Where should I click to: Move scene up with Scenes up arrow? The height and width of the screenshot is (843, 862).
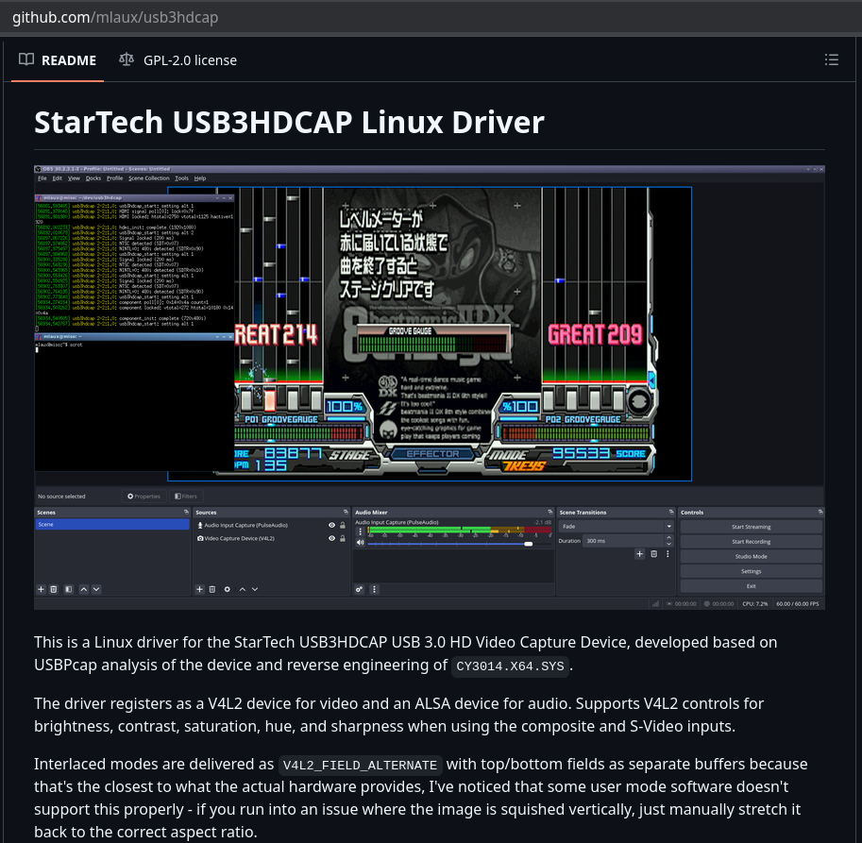click(84, 589)
